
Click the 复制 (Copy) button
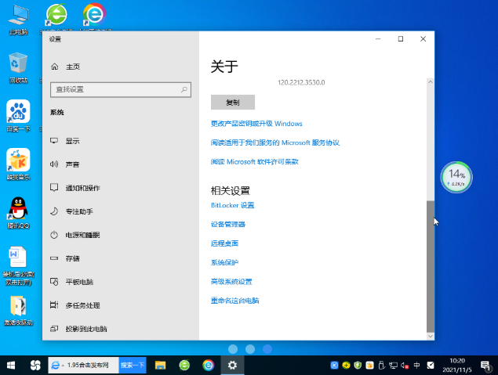(233, 103)
